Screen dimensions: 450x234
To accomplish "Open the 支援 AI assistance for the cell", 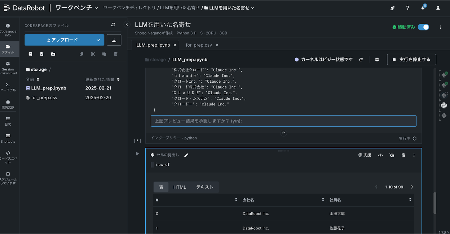I will coord(365,155).
